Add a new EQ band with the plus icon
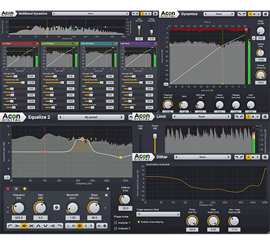The image size is (270, 244). [x=108, y=189]
